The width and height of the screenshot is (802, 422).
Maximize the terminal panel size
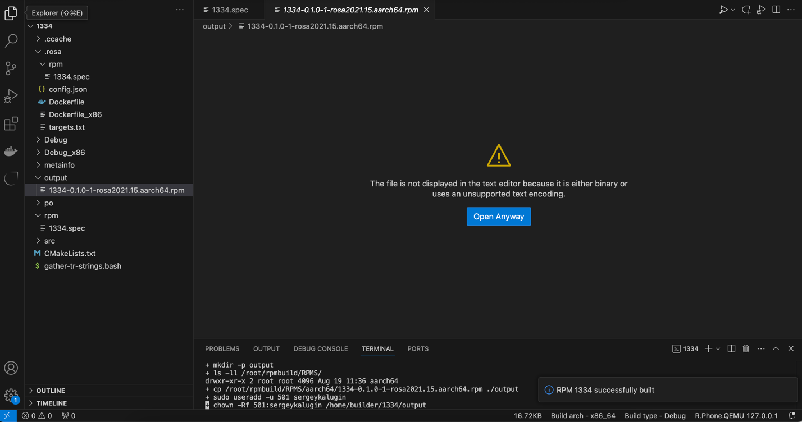[x=776, y=348]
